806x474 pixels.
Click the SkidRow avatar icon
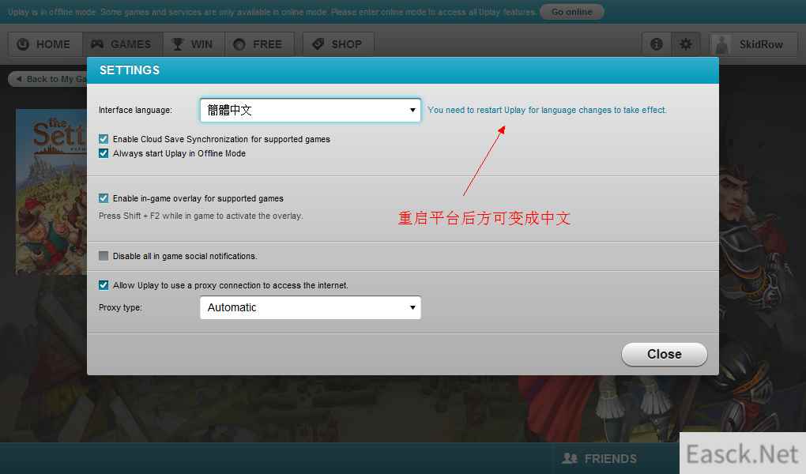[x=722, y=45]
